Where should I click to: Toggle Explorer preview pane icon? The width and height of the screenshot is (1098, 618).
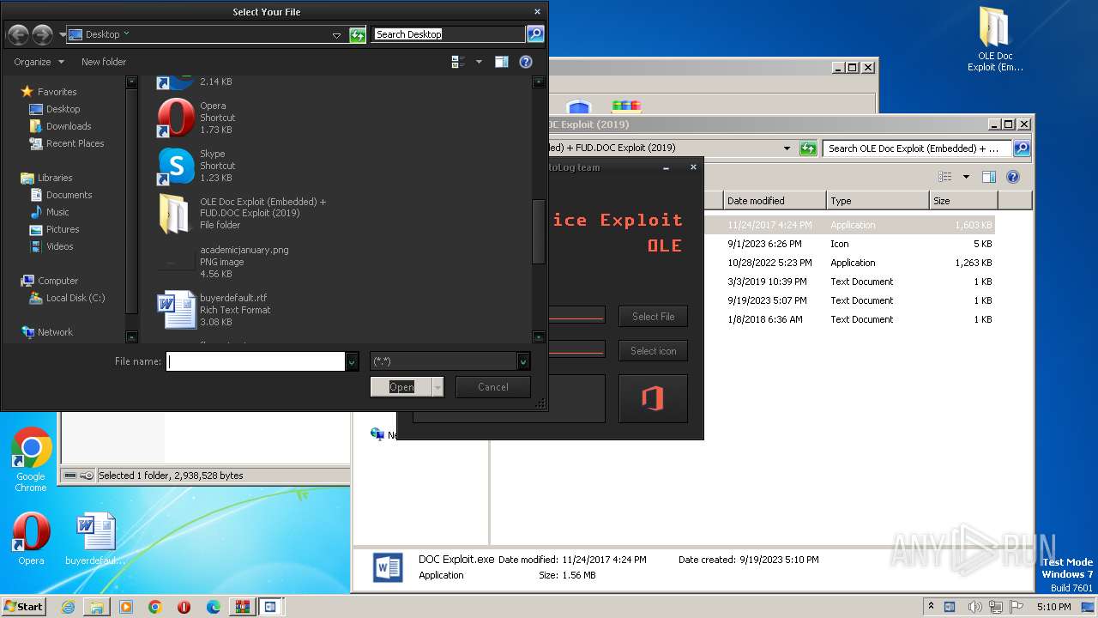pos(988,177)
